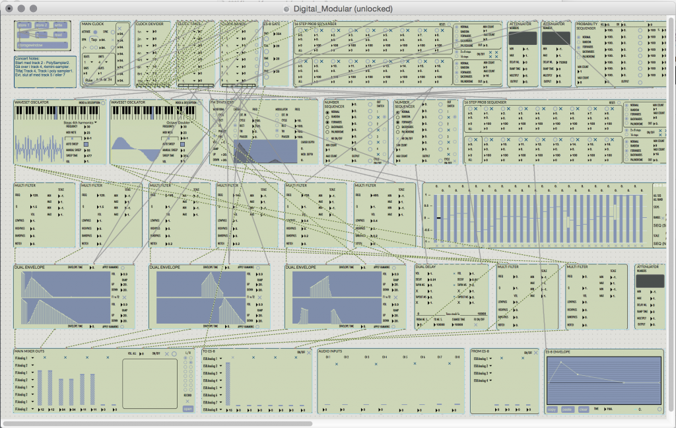Click the "PROBABILITY SEQUENSER" module title
The width and height of the screenshot is (676, 428).
587,26
